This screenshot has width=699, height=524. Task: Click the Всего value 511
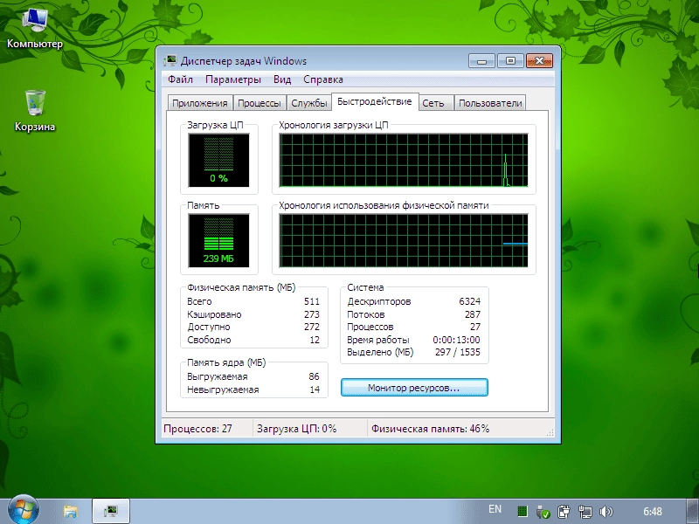click(312, 301)
